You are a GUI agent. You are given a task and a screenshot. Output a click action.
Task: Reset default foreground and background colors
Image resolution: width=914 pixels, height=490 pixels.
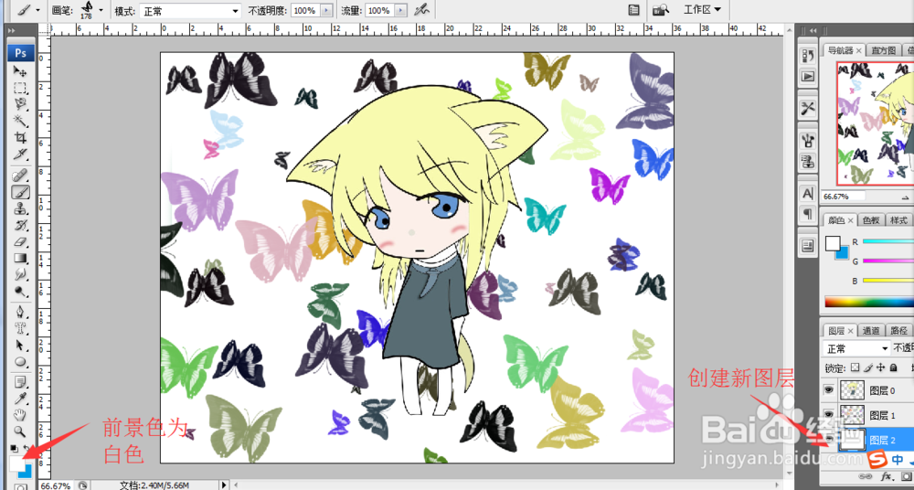[x=14, y=448]
